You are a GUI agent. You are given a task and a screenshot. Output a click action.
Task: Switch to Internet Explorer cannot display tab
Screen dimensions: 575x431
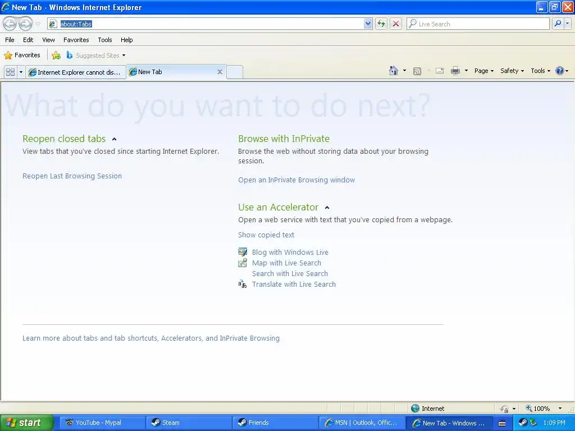(x=76, y=72)
